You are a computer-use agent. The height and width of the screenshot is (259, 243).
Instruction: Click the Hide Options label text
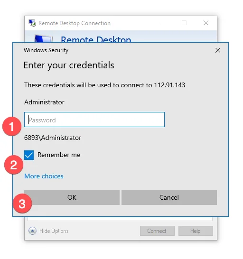point(54,231)
